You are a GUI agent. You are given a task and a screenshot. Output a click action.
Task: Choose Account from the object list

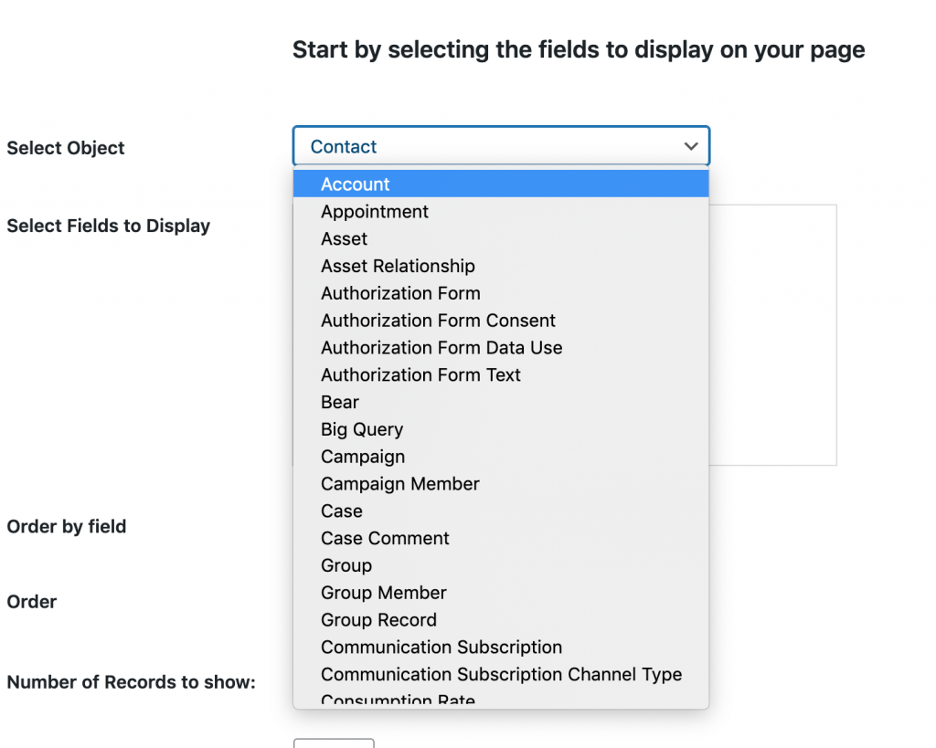coord(501,184)
